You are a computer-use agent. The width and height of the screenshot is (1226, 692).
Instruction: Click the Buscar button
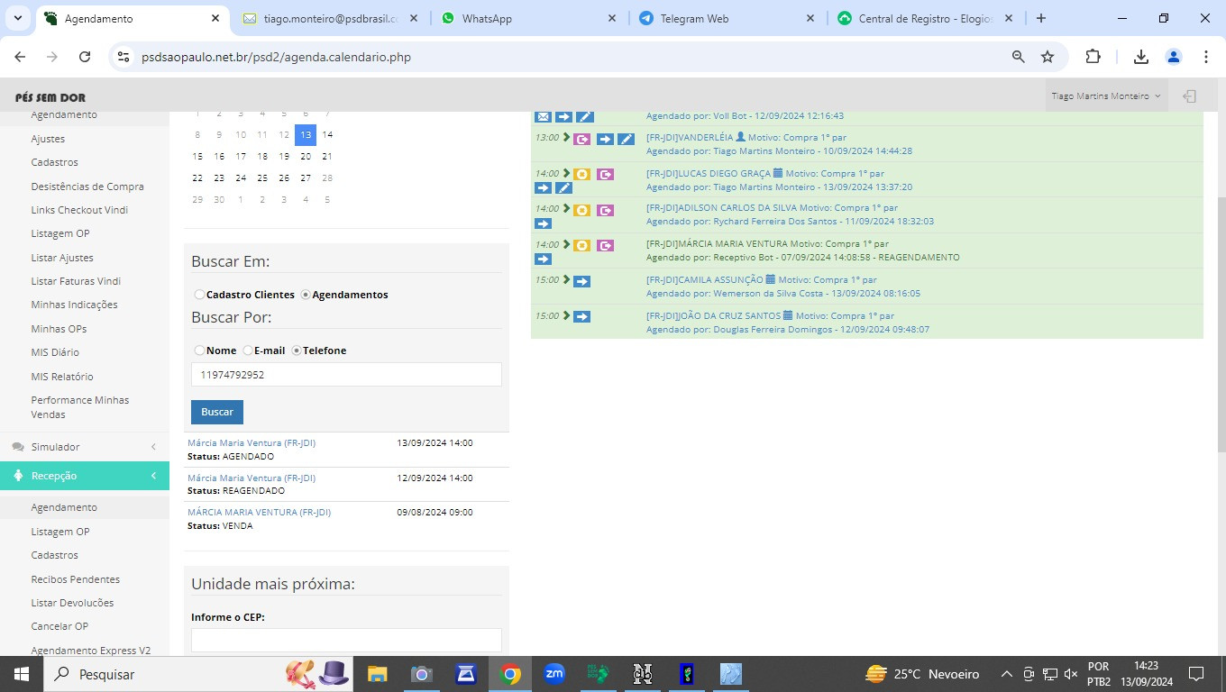tap(217, 412)
